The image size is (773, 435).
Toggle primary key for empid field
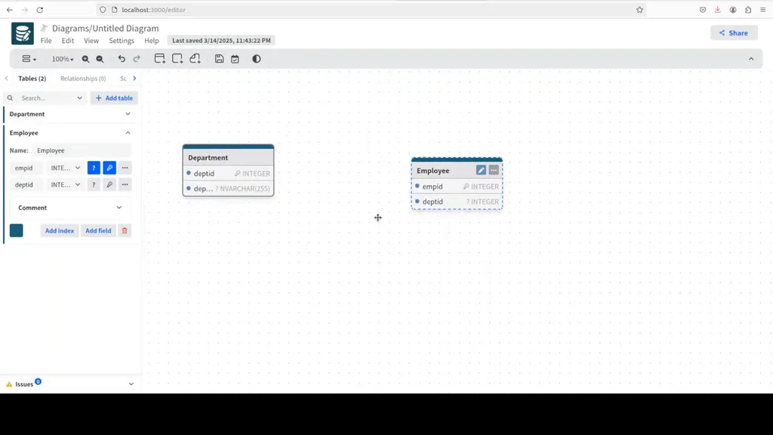coord(109,168)
